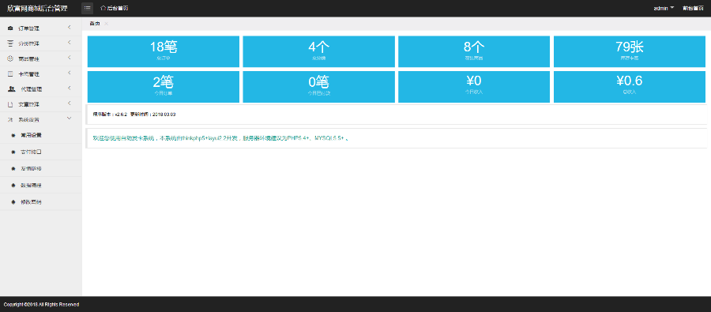Click the 商品管理 round icon

click(10, 59)
